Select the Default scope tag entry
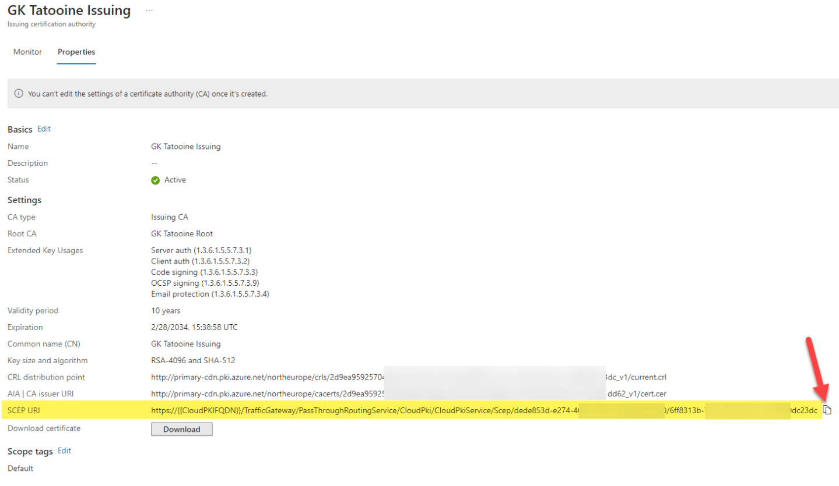Image resolution: width=839 pixels, height=486 pixels. coord(20,468)
